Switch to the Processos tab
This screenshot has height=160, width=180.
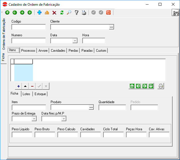point(28,51)
